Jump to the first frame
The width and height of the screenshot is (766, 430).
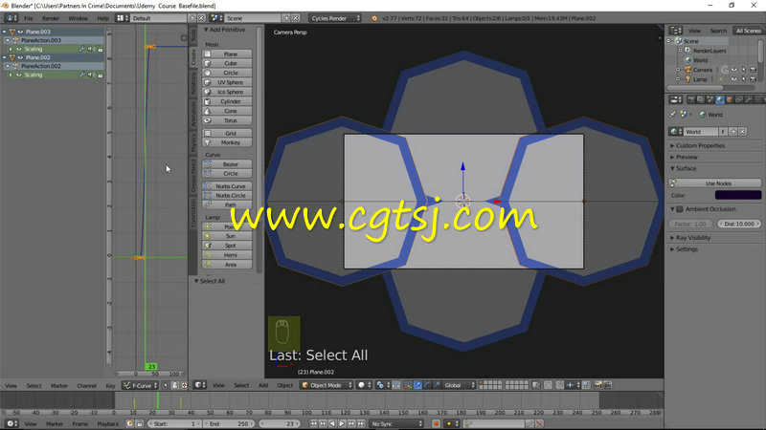(x=314, y=423)
